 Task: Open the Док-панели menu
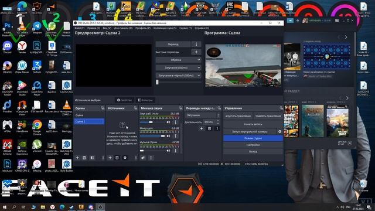click(x=123, y=28)
